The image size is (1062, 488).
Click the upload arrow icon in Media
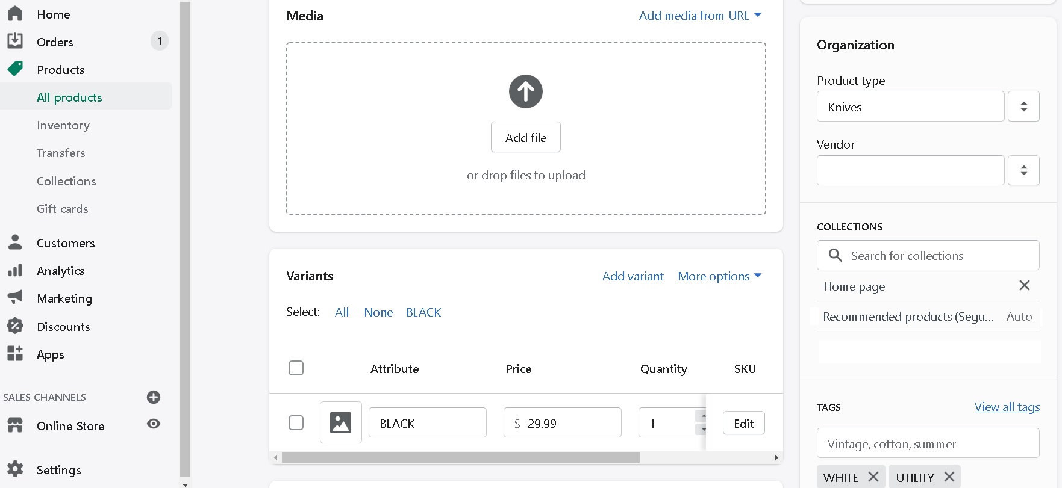click(x=525, y=91)
